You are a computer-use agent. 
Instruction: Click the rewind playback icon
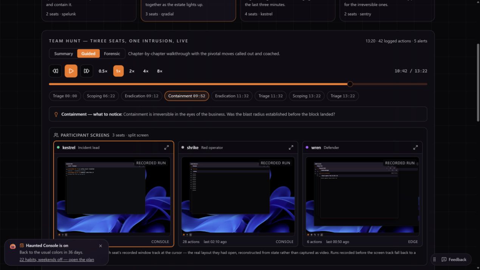click(55, 71)
